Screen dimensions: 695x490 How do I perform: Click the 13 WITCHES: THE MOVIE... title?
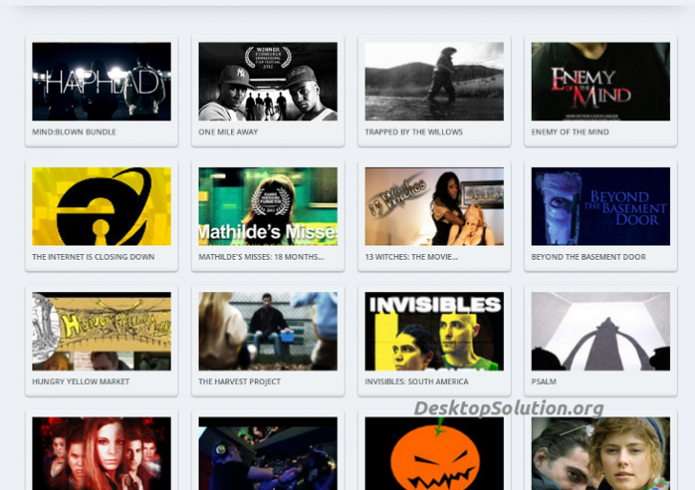(x=411, y=257)
